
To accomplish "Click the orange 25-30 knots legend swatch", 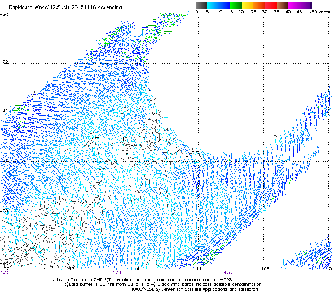I will [x=259, y=5].
